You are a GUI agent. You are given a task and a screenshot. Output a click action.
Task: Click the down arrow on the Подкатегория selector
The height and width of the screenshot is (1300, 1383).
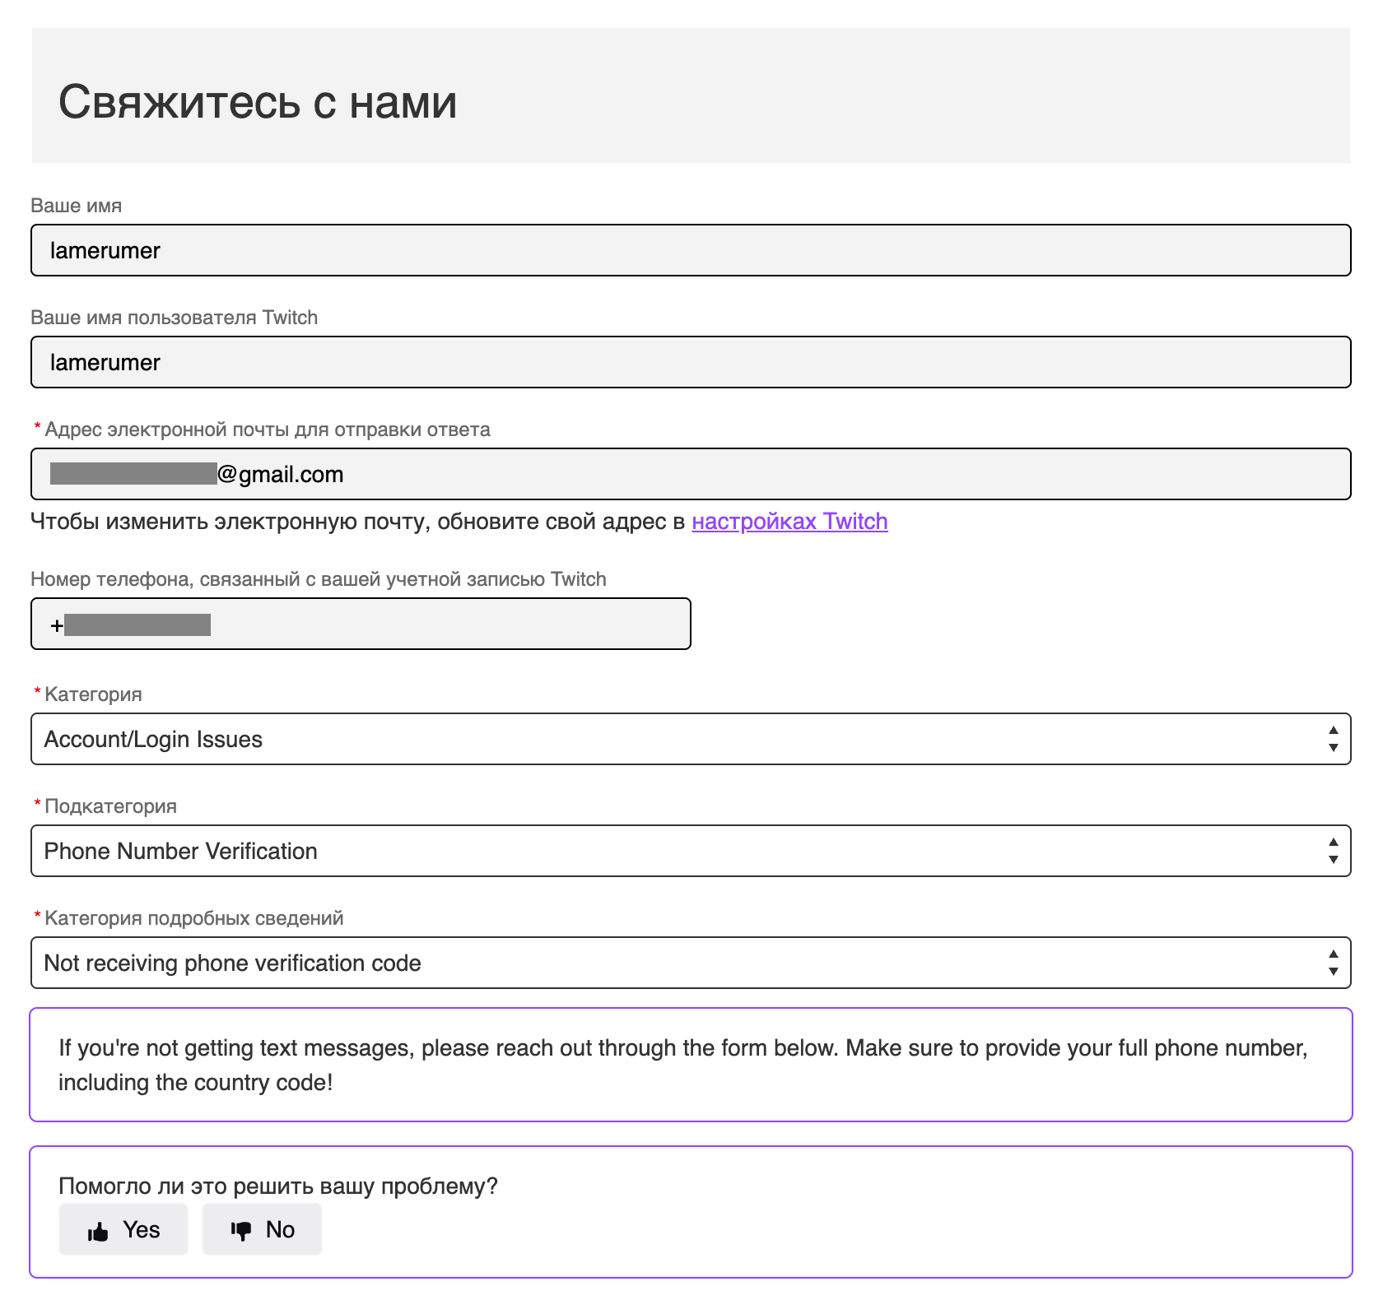1335,861
